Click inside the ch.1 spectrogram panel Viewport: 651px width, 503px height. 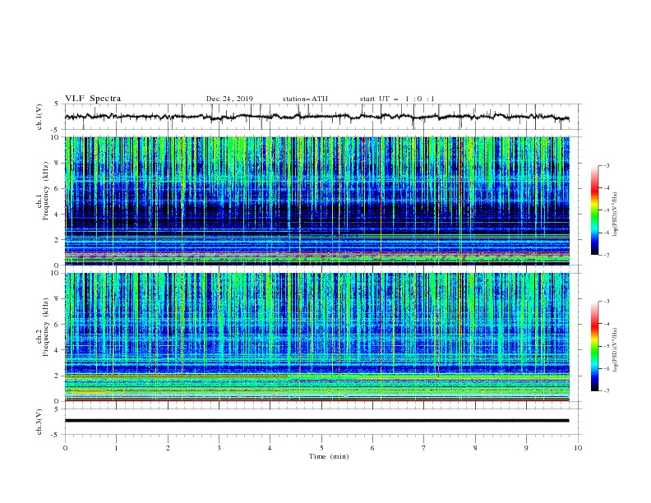(x=316, y=201)
